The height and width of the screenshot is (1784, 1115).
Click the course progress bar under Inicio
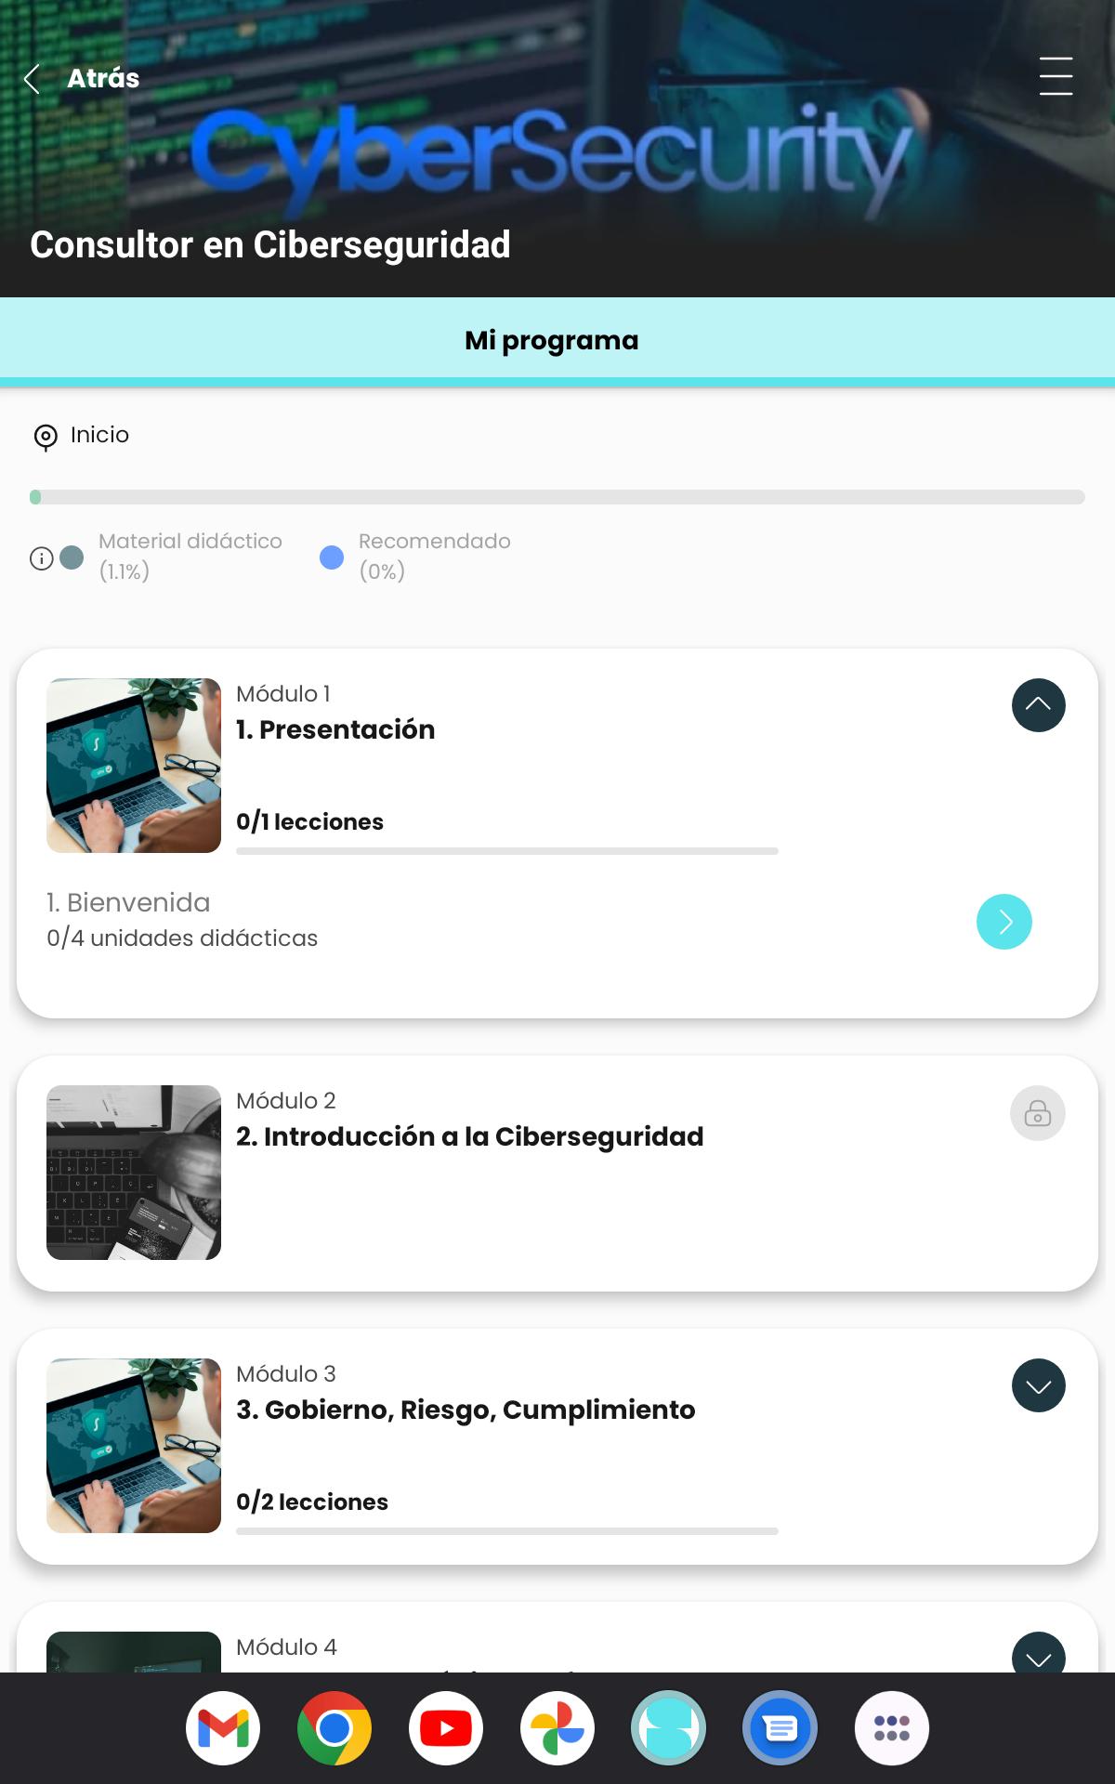[x=557, y=497]
